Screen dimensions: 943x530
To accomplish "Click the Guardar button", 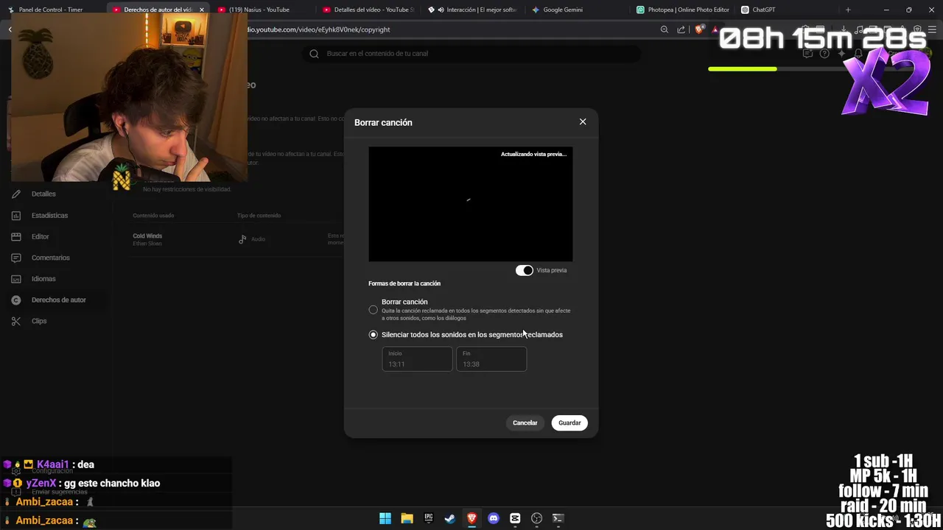I will coord(569,423).
